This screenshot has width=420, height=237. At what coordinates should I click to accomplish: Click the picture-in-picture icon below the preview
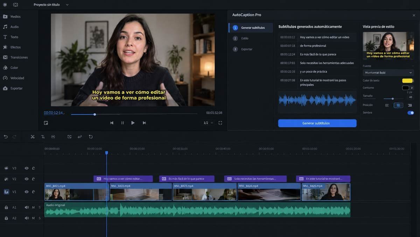pyautogui.click(x=46, y=123)
